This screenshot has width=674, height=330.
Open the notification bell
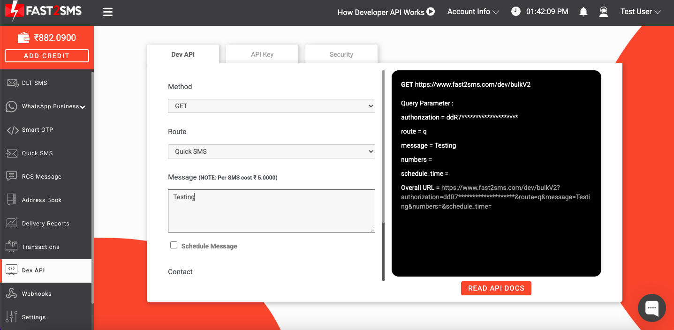(583, 12)
